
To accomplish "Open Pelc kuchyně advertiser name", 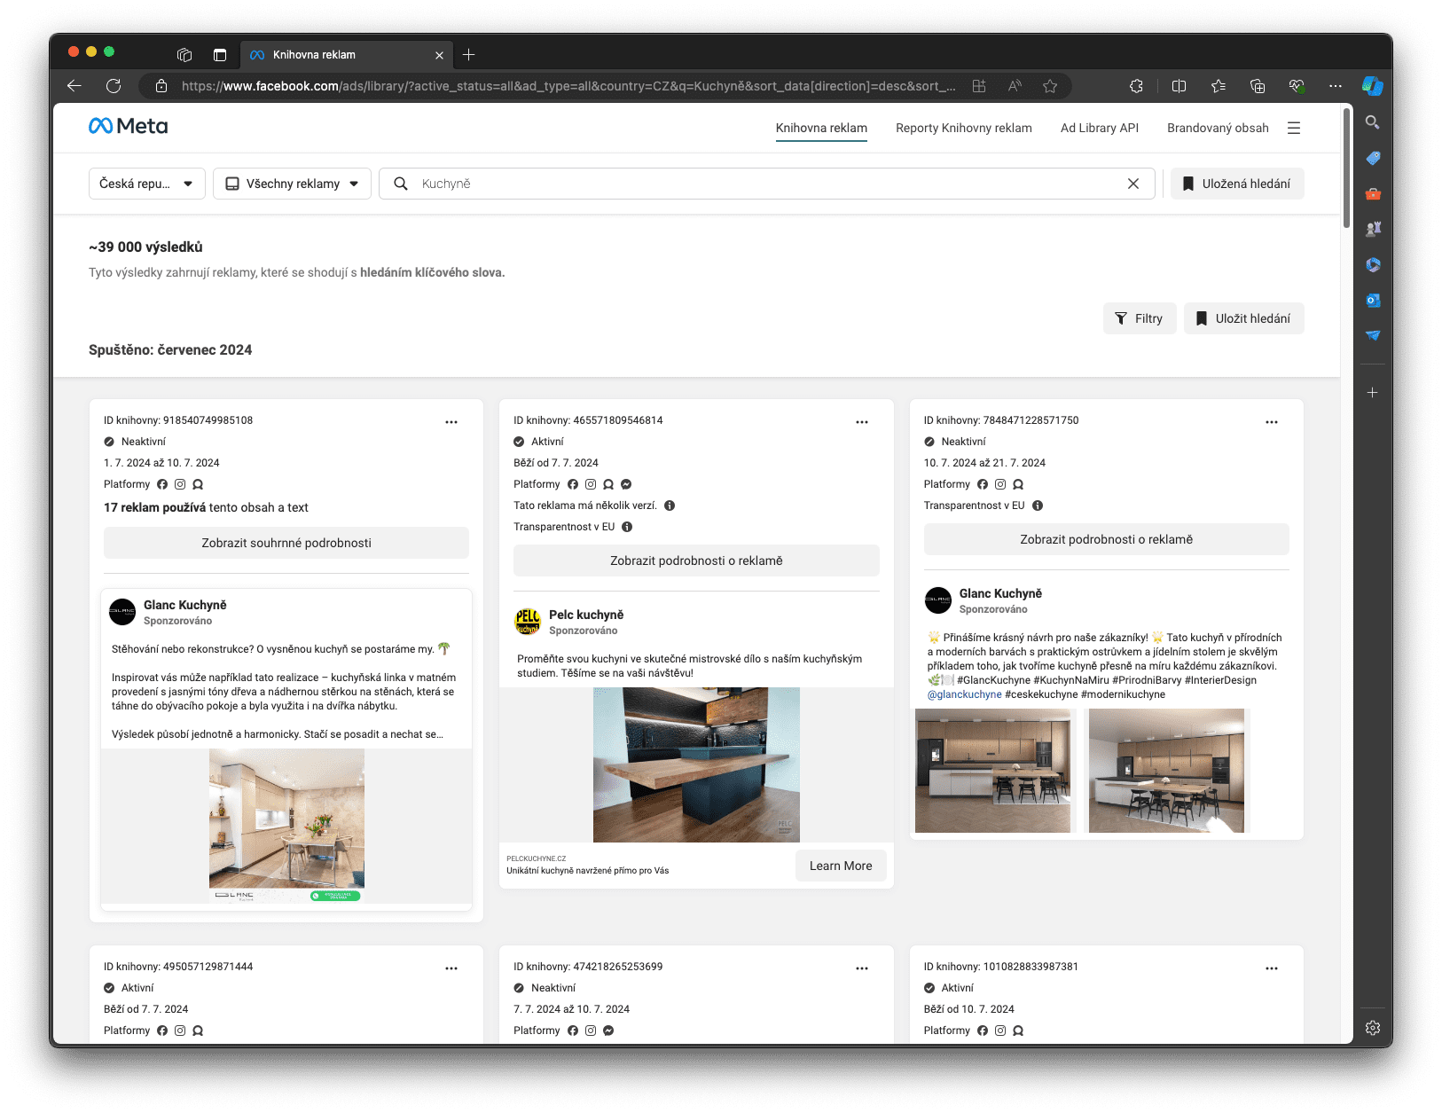I will (x=586, y=615).
